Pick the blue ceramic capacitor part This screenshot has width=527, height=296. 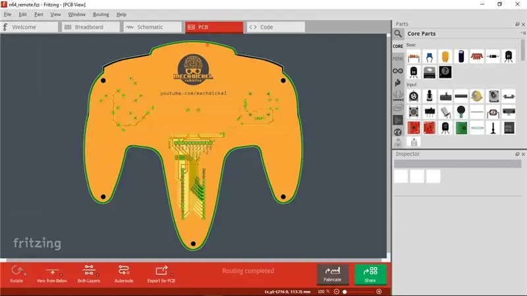pyautogui.click(x=430, y=57)
